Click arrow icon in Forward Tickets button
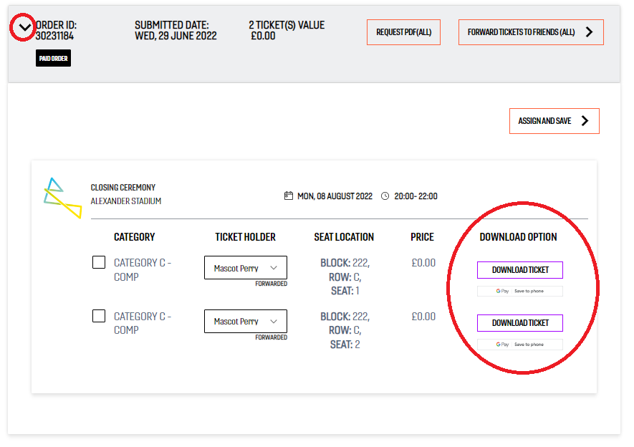 tap(589, 32)
